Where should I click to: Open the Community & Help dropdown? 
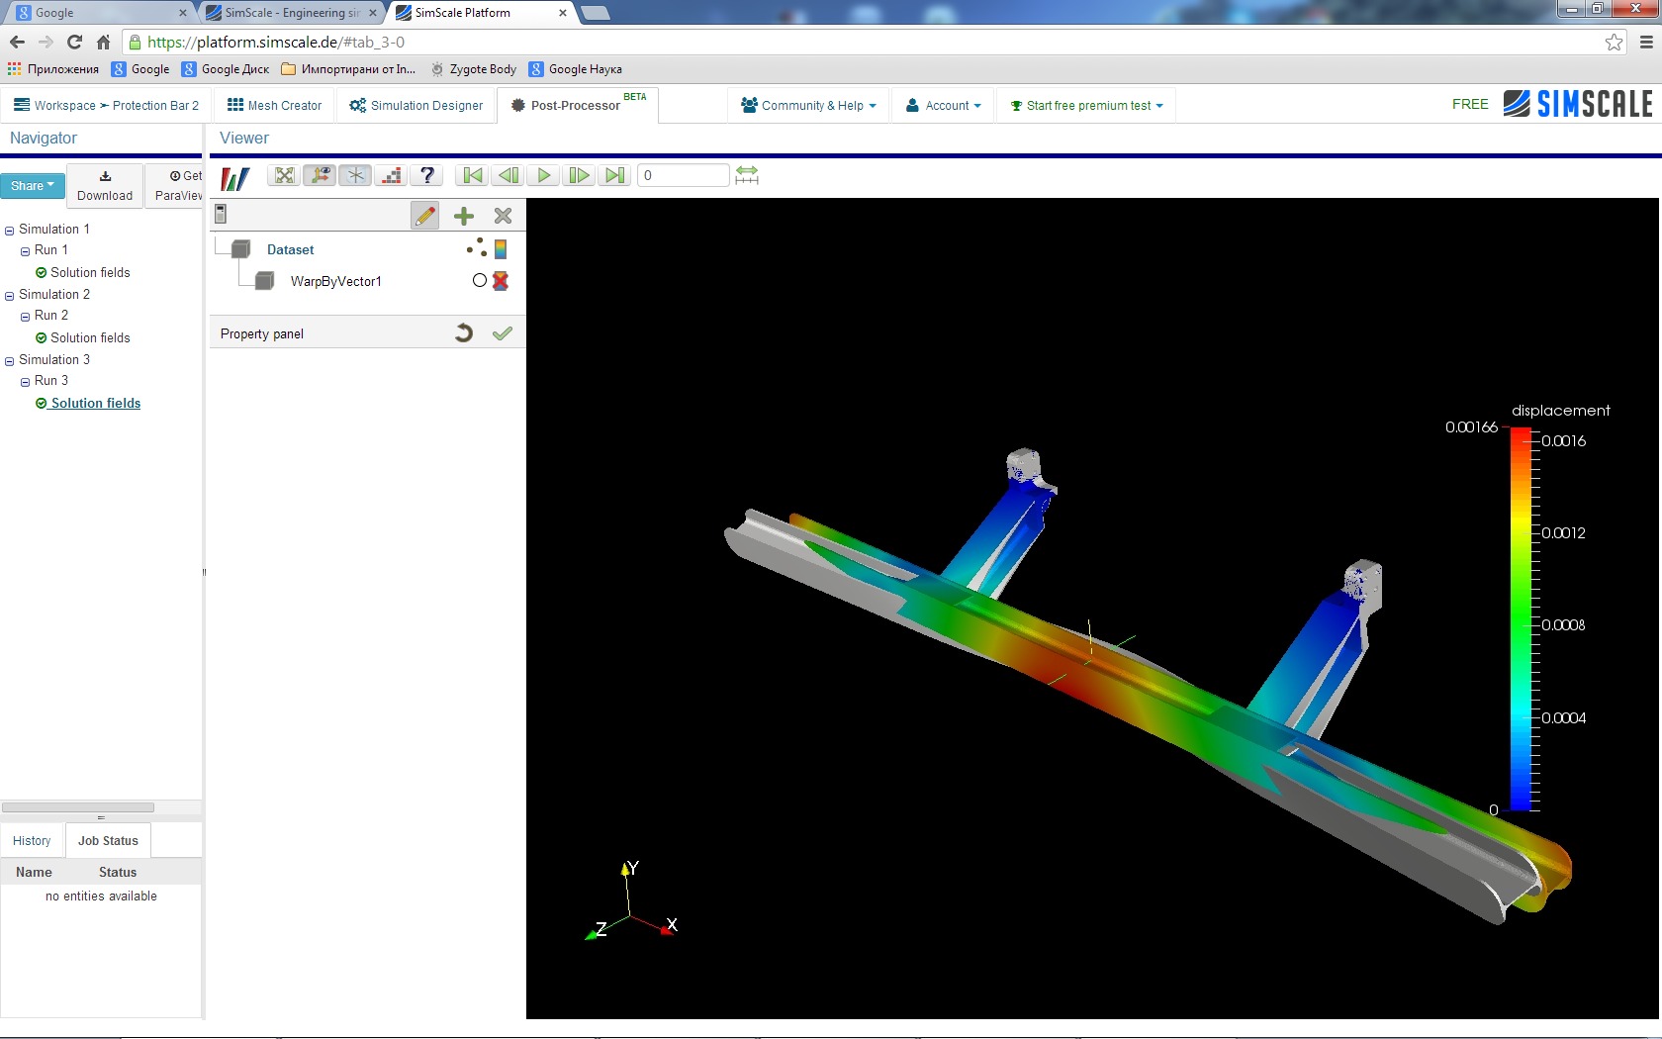click(808, 106)
